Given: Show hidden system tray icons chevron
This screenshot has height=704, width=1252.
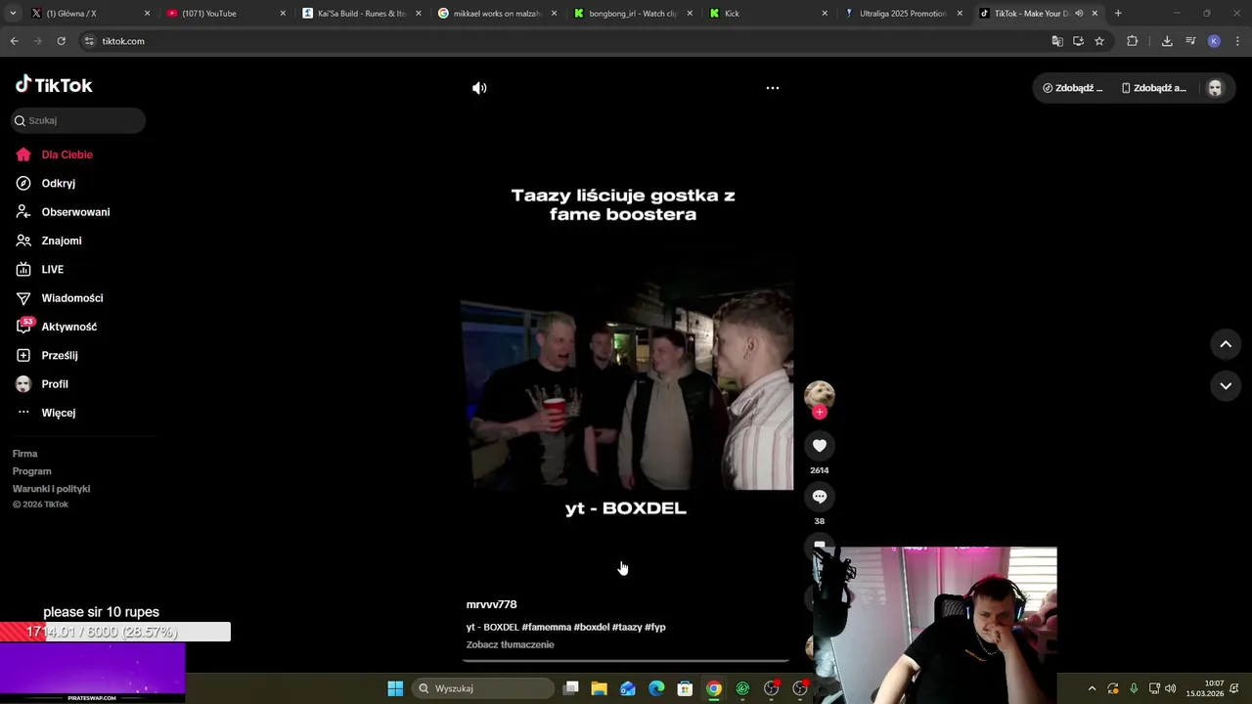Looking at the screenshot, I should click(x=1092, y=688).
